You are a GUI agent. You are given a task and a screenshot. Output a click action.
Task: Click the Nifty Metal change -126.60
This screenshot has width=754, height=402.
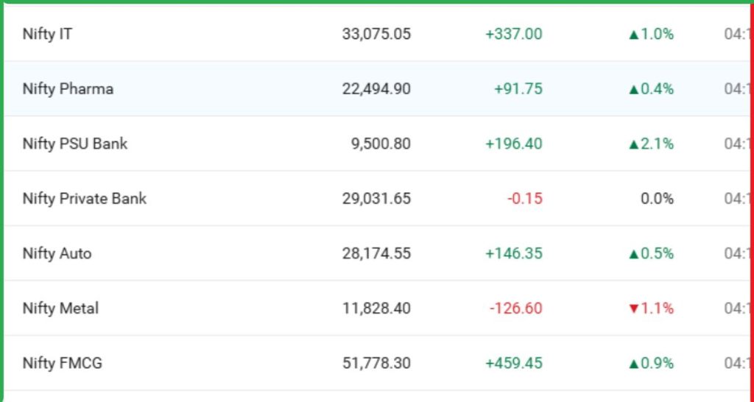coord(515,308)
